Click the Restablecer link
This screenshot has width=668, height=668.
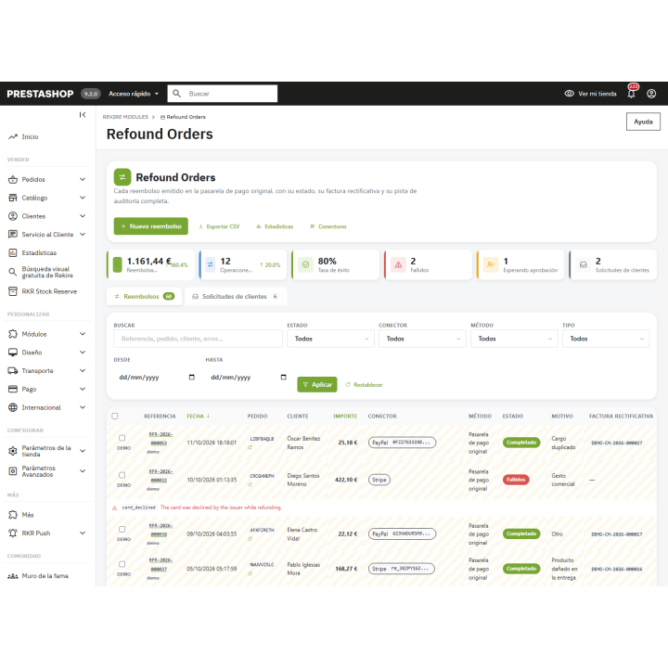(x=364, y=385)
